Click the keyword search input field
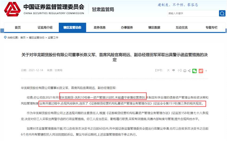Viewport: 227px width, 141px height. tap(193, 13)
